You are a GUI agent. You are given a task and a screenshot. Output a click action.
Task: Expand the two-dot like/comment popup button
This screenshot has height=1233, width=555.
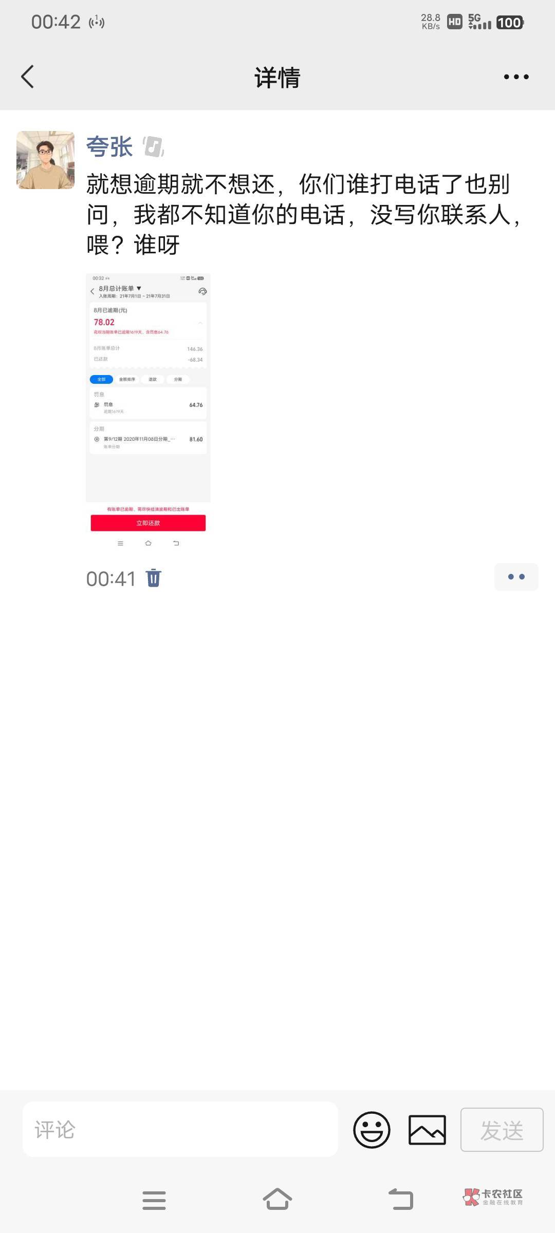coord(516,577)
